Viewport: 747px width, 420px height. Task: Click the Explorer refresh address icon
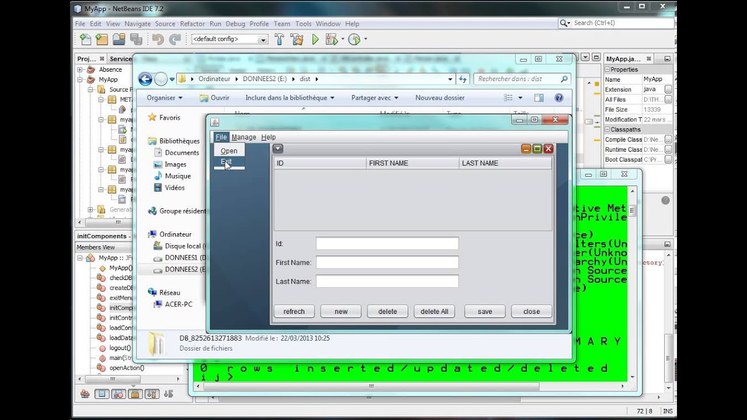tap(463, 79)
